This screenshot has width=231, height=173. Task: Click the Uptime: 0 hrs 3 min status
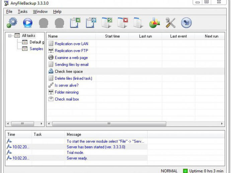pos(206,171)
